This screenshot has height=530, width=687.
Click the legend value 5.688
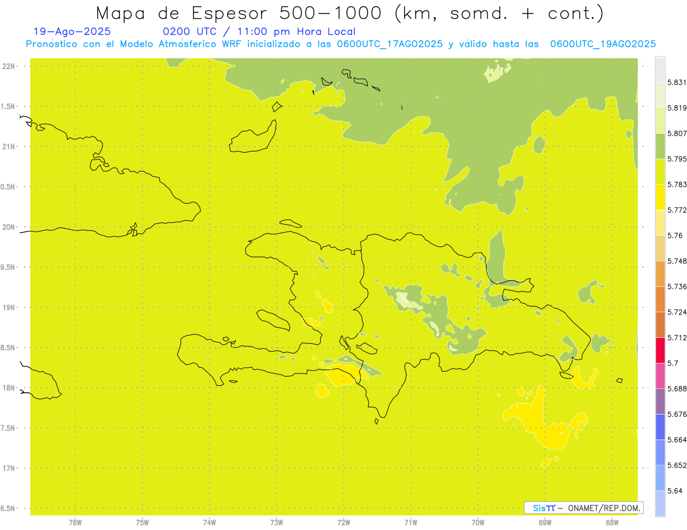point(677,389)
